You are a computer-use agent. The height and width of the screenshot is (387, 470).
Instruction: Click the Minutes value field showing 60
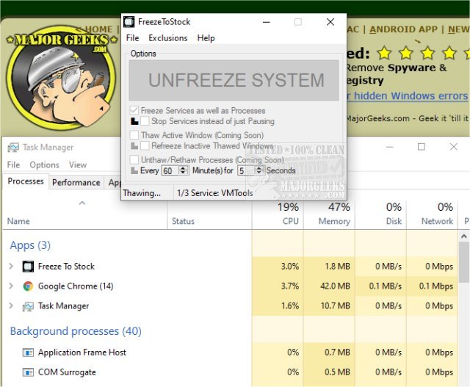pos(170,170)
